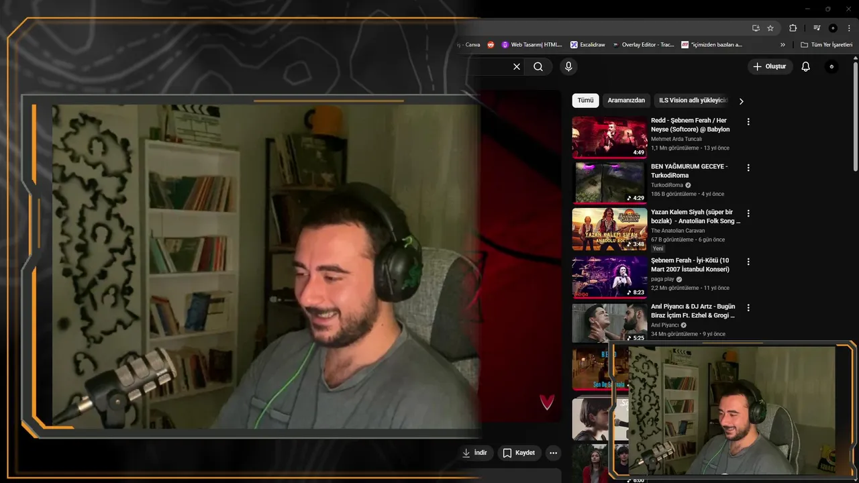Open options for Şebnem Ferah - İyi-Kötü video
This screenshot has height=483, width=859.
click(748, 261)
